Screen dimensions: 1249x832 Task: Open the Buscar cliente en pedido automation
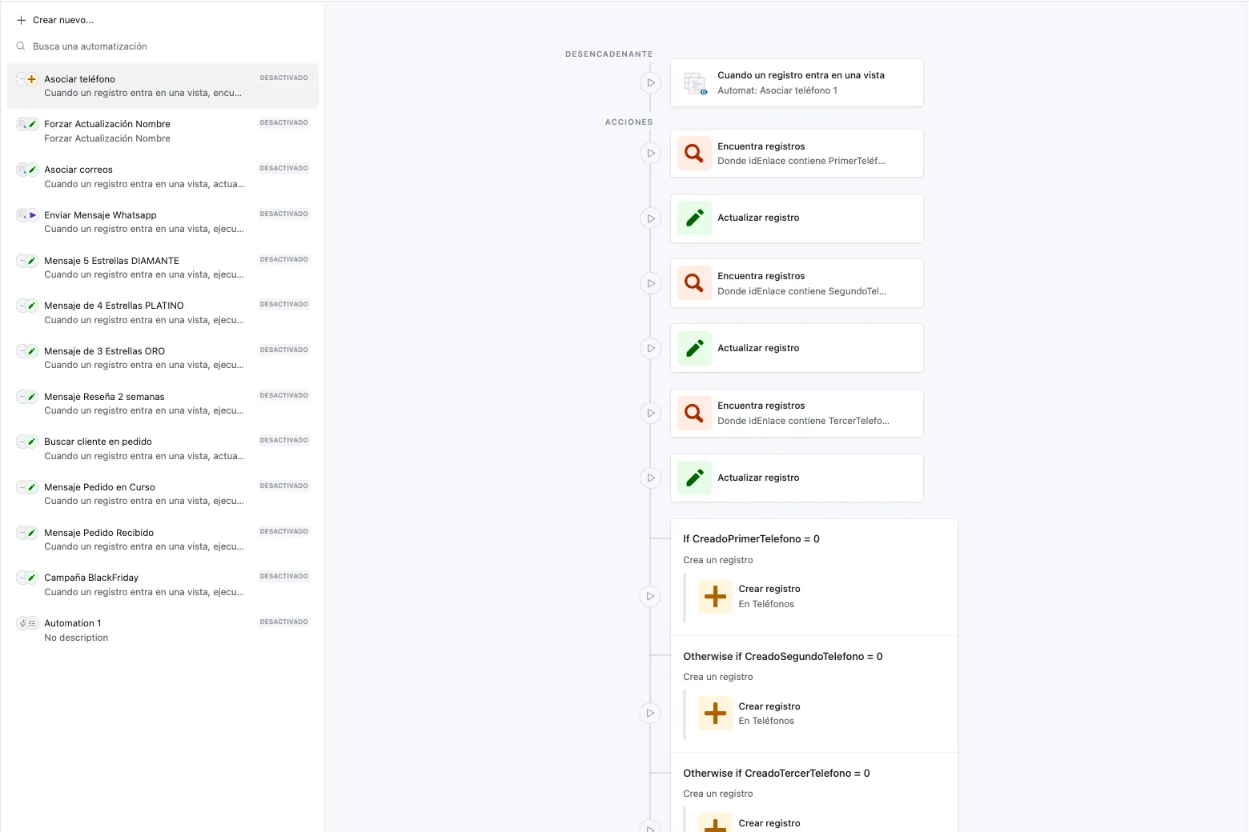pos(98,441)
